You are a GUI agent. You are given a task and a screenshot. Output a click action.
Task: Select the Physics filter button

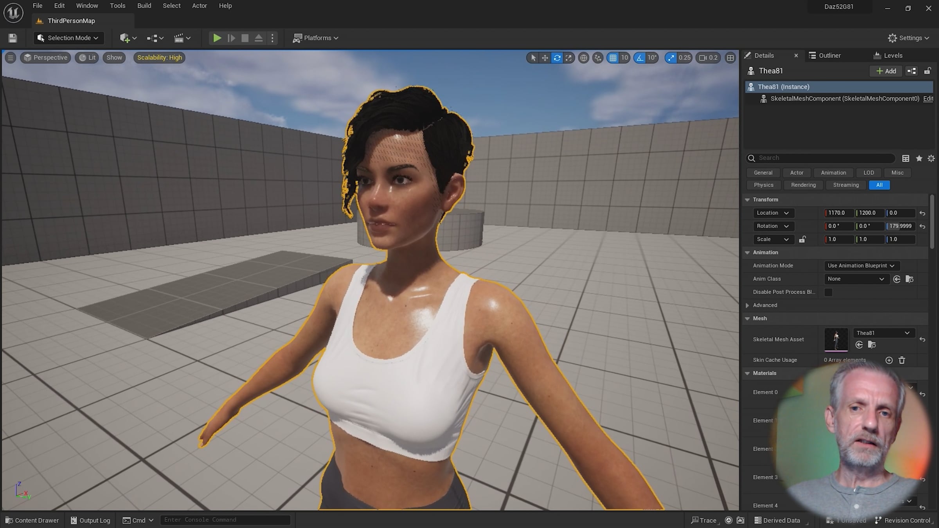click(x=763, y=185)
